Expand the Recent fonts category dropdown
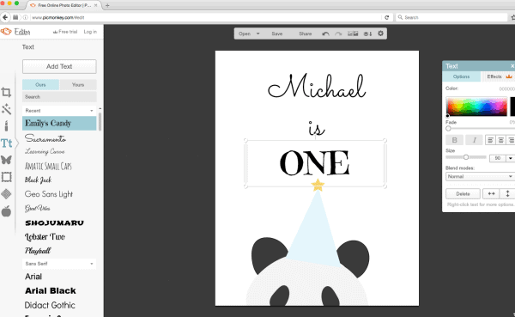The width and height of the screenshot is (515, 317). coord(92,111)
